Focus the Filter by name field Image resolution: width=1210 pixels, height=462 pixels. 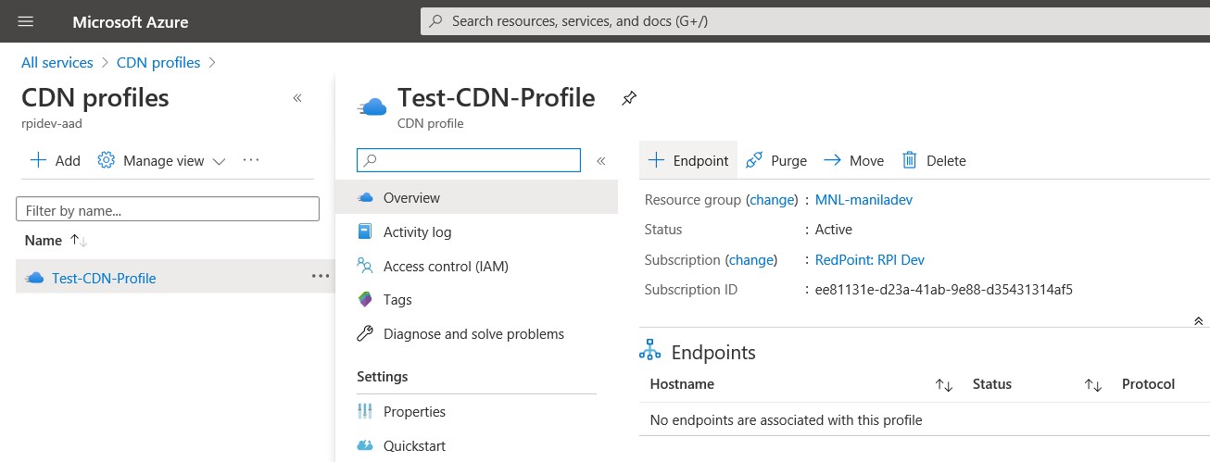(168, 210)
